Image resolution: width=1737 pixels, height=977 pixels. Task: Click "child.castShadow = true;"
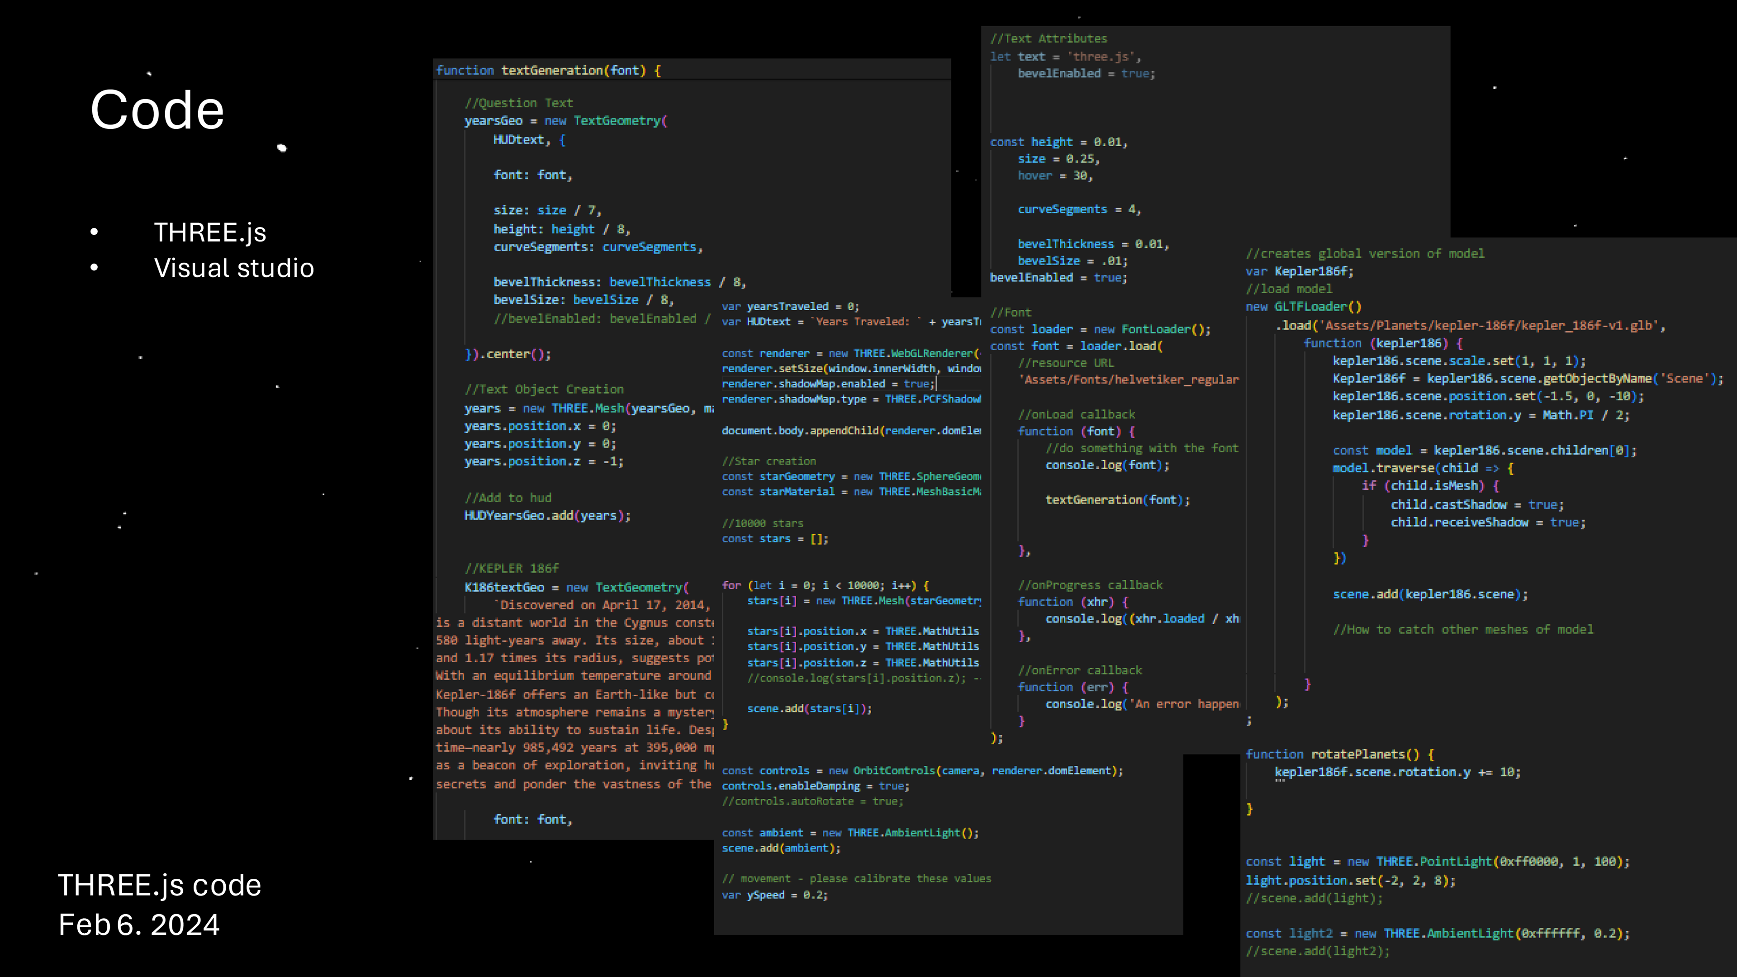pos(1477,505)
